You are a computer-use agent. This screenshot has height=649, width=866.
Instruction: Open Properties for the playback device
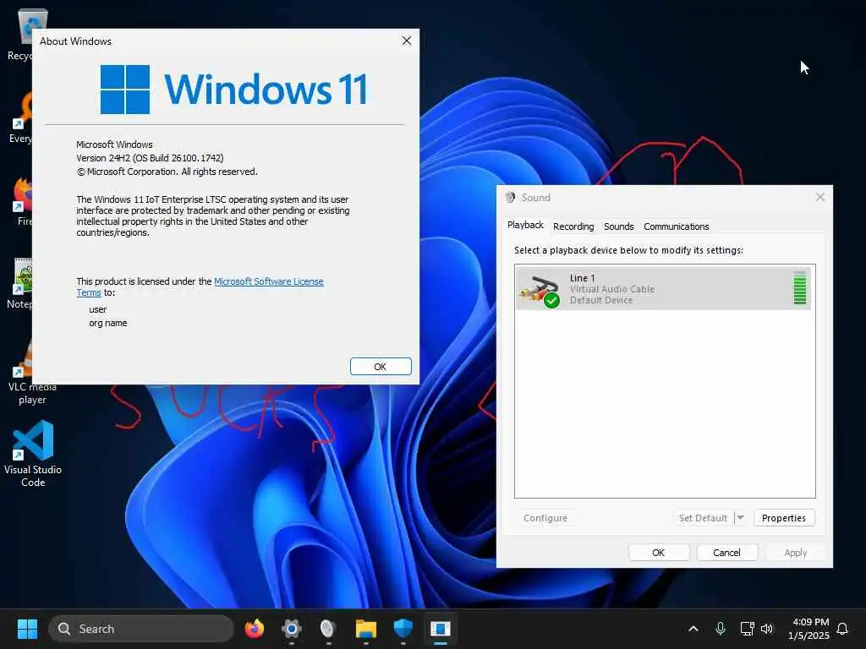tap(784, 518)
